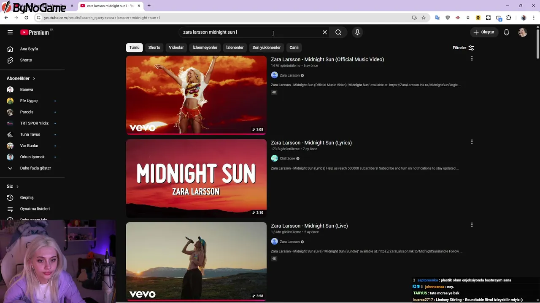The width and height of the screenshot is (540, 303).
Task: Open the Chrome profile avatar
Action: [524, 18]
